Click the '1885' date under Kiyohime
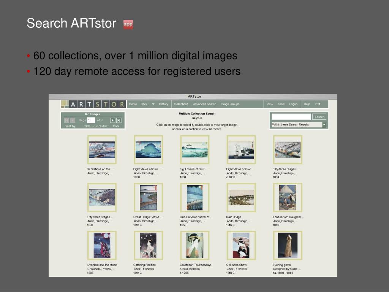The width and height of the screenshot is (389, 292). click(x=90, y=273)
